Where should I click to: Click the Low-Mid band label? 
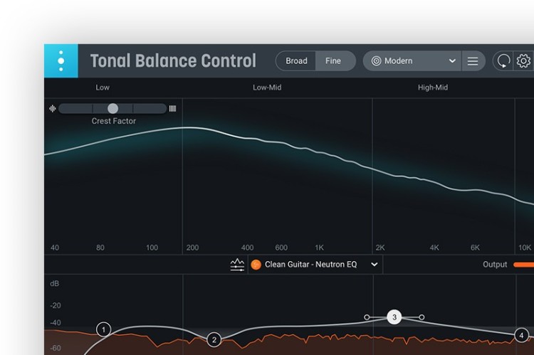(267, 88)
